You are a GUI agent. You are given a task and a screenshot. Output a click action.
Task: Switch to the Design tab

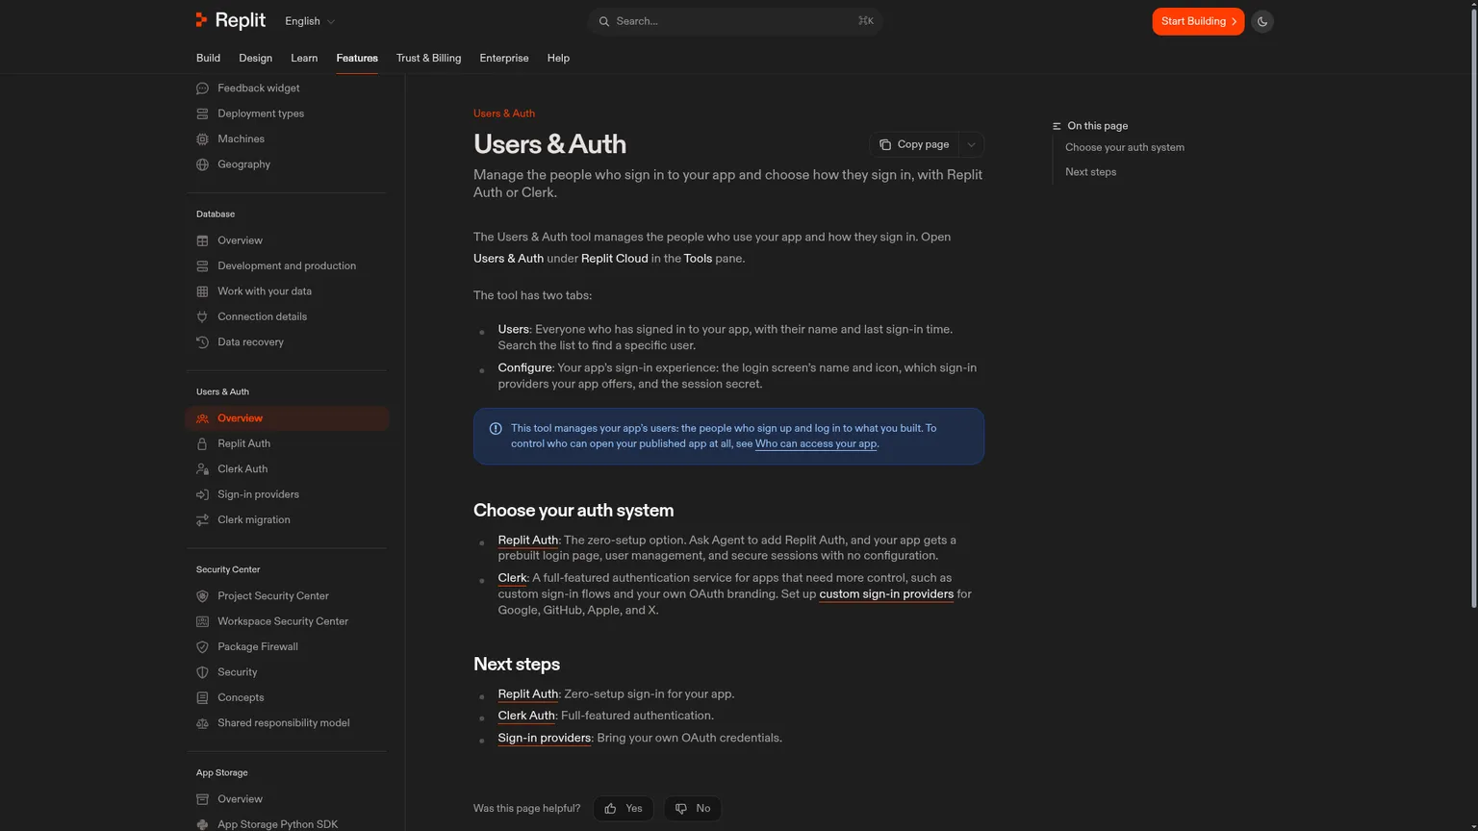[255, 58]
